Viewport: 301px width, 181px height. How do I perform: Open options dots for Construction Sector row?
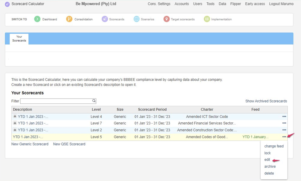[x=284, y=130]
